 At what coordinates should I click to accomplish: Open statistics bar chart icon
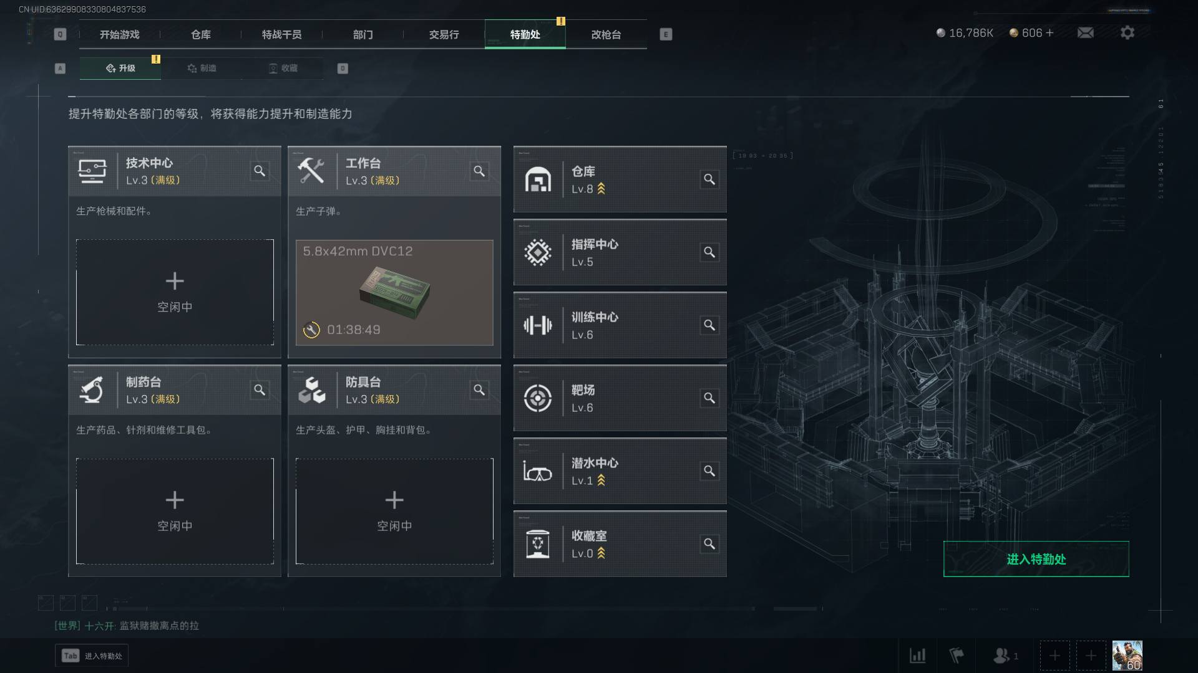point(917,656)
